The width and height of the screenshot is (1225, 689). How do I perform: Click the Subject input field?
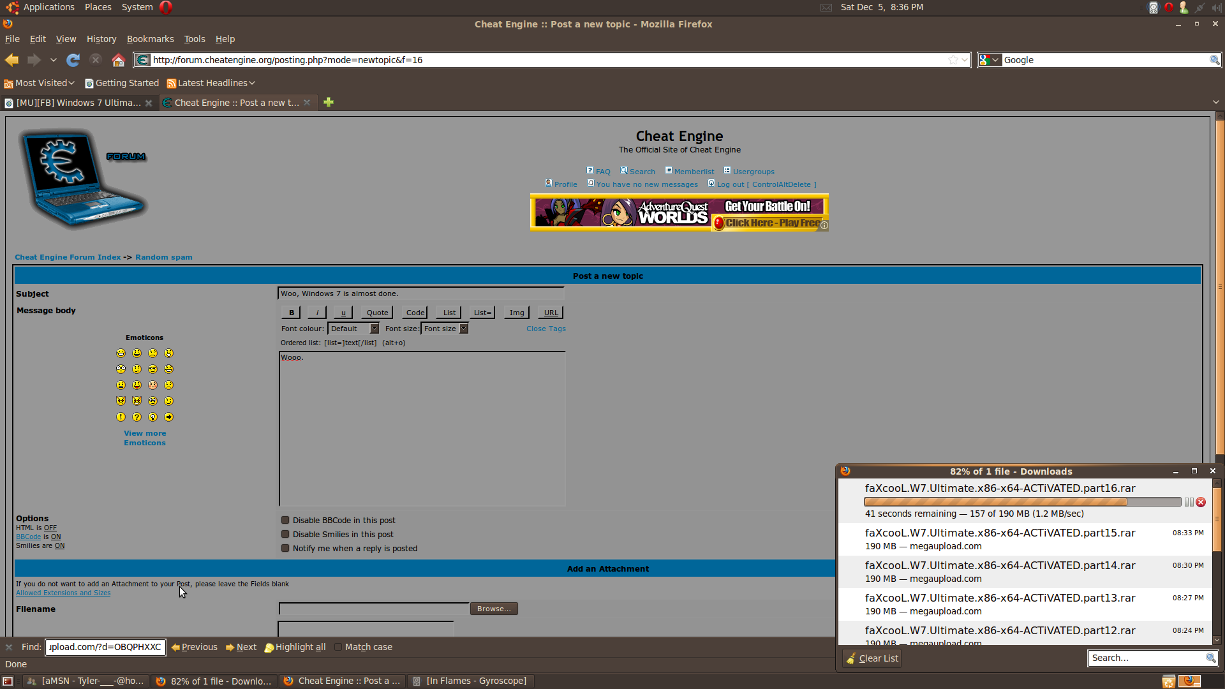pyautogui.click(x=421, y=293)
